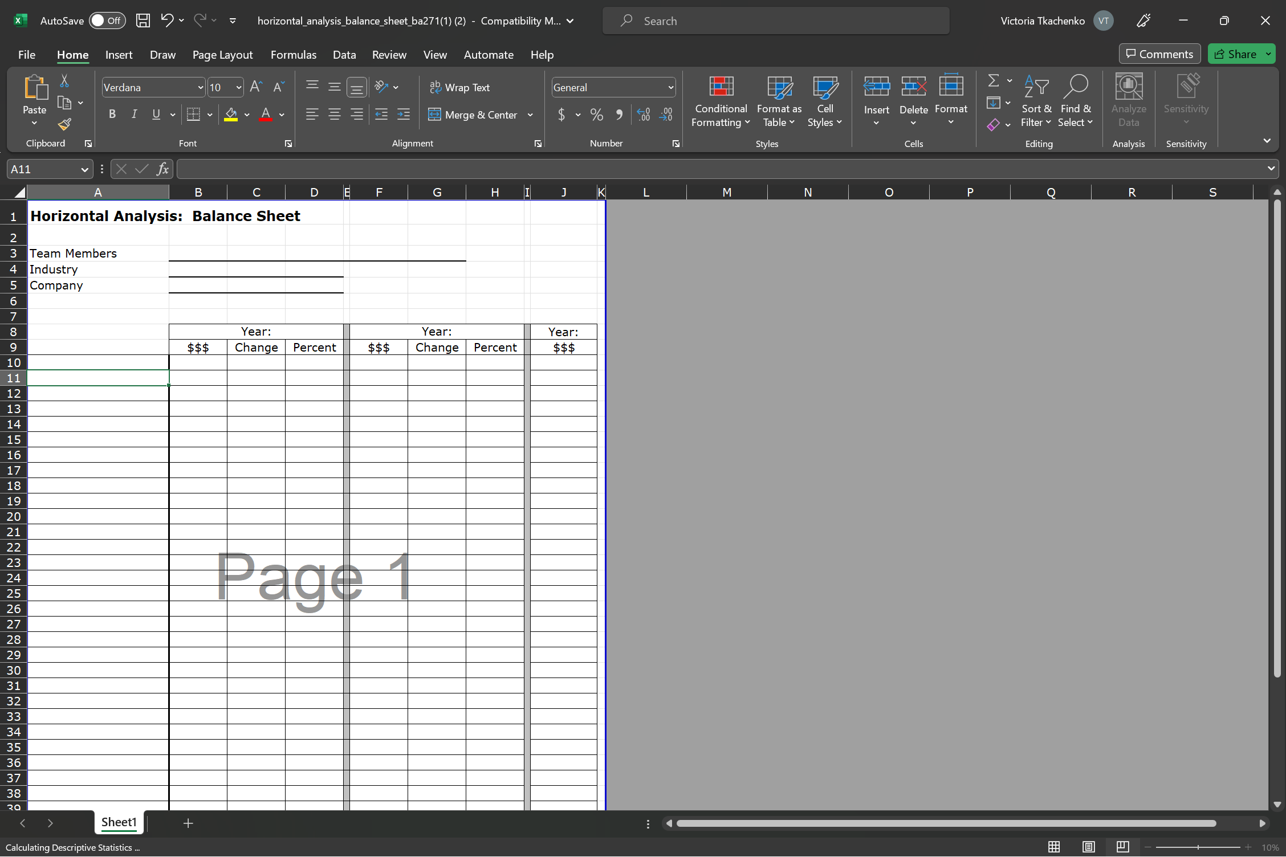Click the Comments button

(1159, 54)
